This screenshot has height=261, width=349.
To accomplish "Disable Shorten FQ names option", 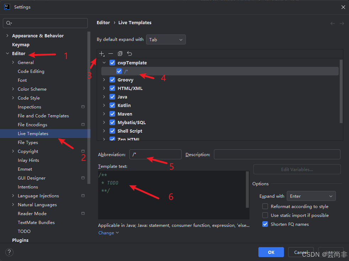I will (x=265, y=224).
